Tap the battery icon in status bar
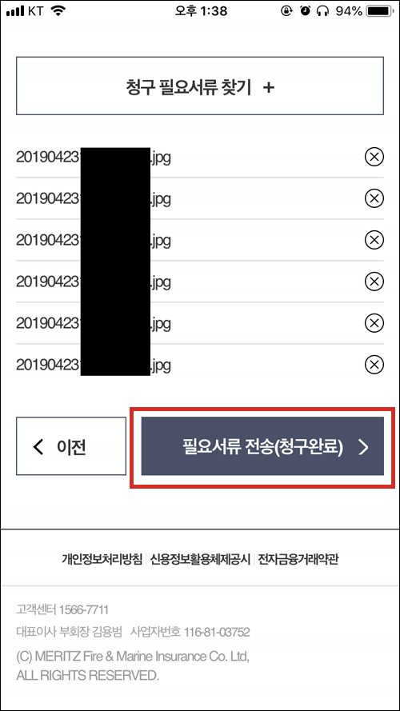400x711 pixels. 380,11
